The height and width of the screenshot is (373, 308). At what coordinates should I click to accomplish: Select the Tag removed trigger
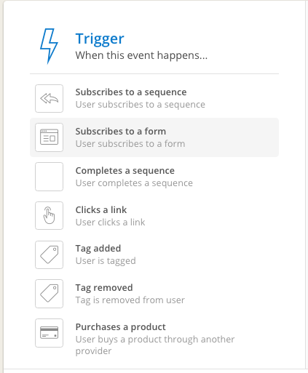tap(154, 294)
